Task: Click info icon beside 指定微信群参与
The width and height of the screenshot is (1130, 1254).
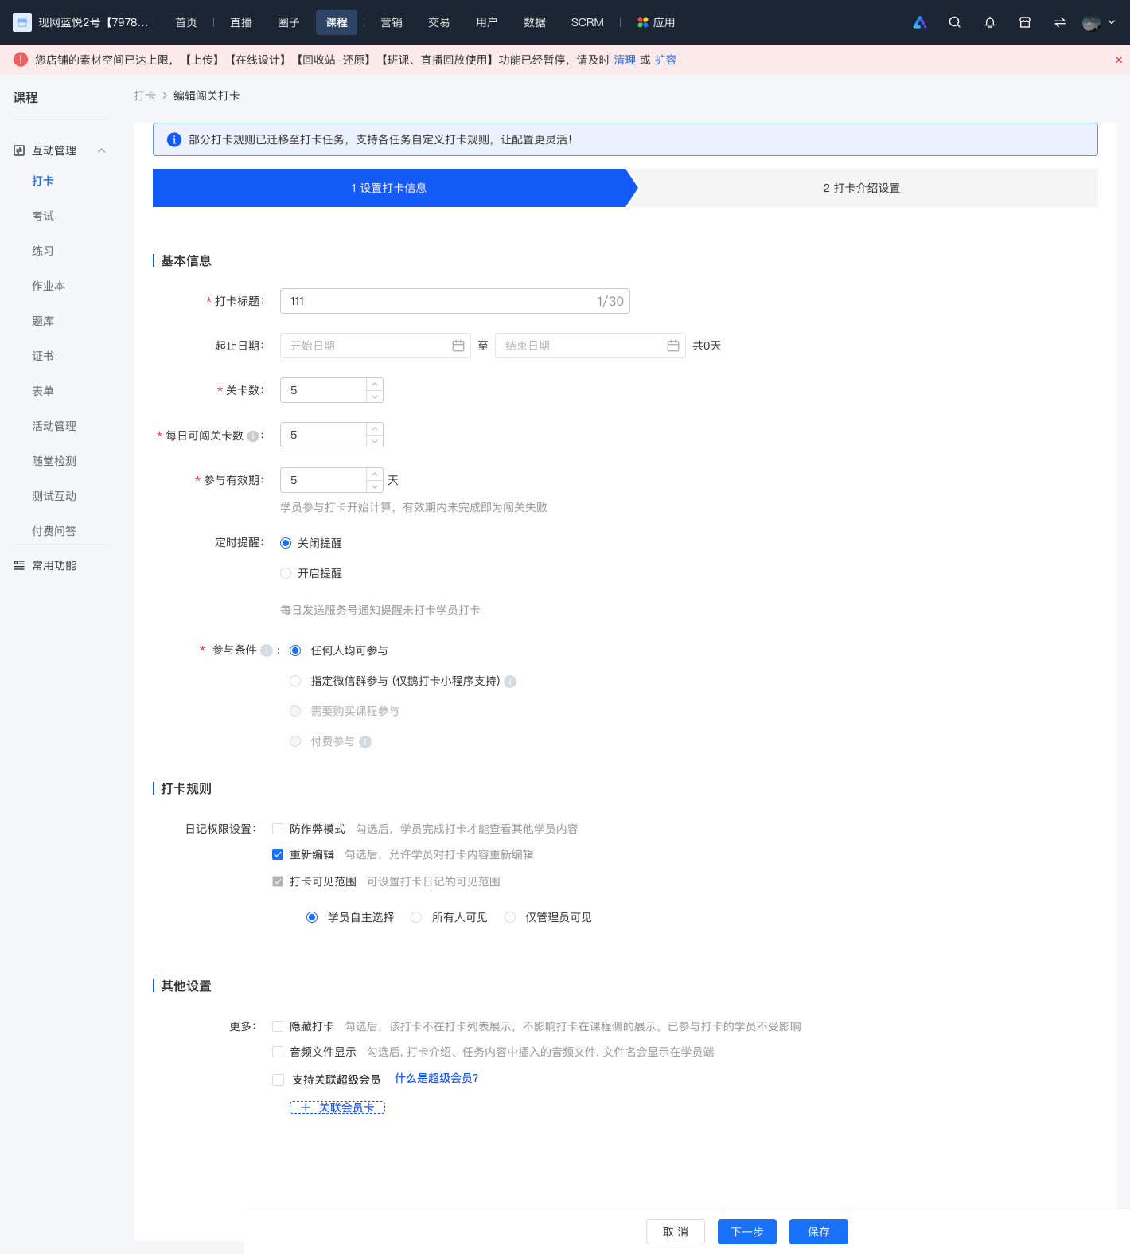Action: 511,682
